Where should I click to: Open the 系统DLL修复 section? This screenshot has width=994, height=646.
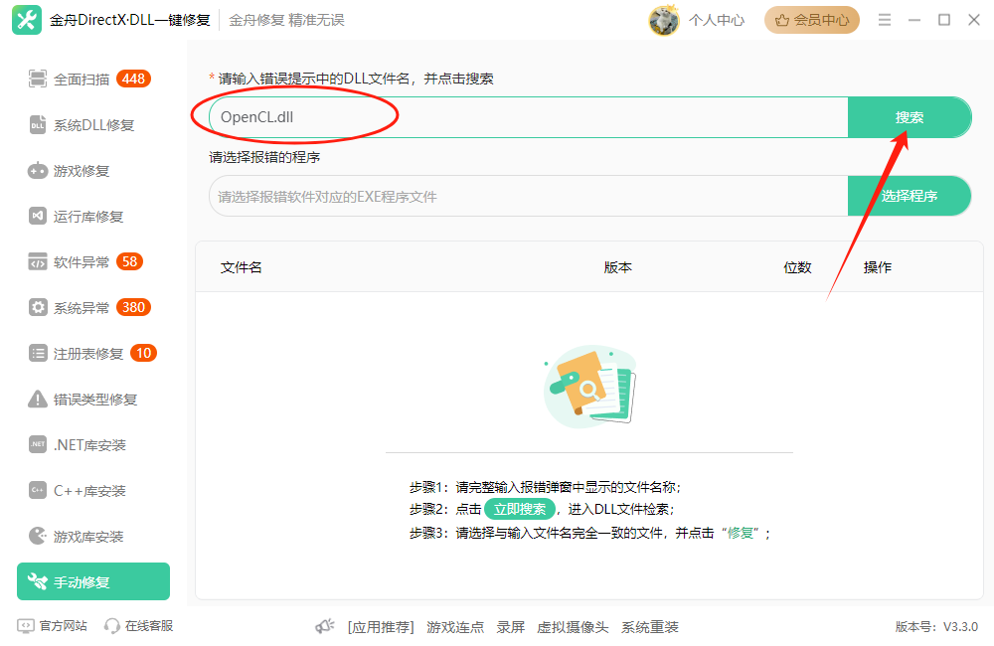tap(93, 125)
